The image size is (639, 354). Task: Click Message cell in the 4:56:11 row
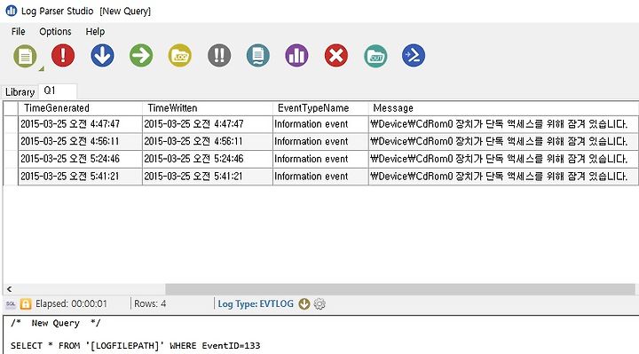pos(503,142)
